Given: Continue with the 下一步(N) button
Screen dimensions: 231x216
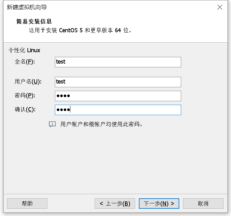Looking at the screenshot, I should coord(159,203).
